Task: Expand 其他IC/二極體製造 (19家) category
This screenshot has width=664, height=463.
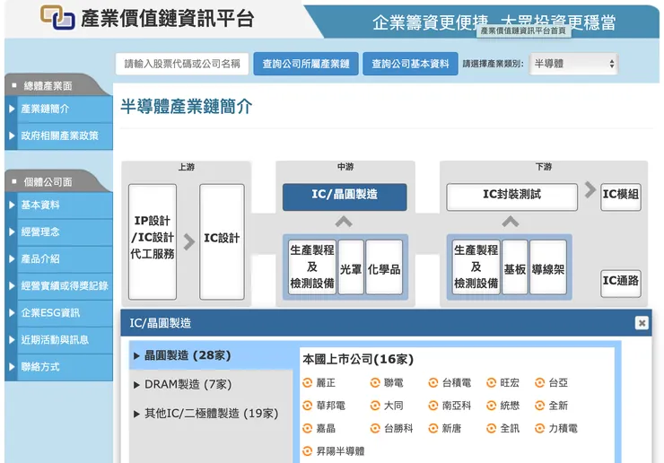Action: click(x=211, y=413)
